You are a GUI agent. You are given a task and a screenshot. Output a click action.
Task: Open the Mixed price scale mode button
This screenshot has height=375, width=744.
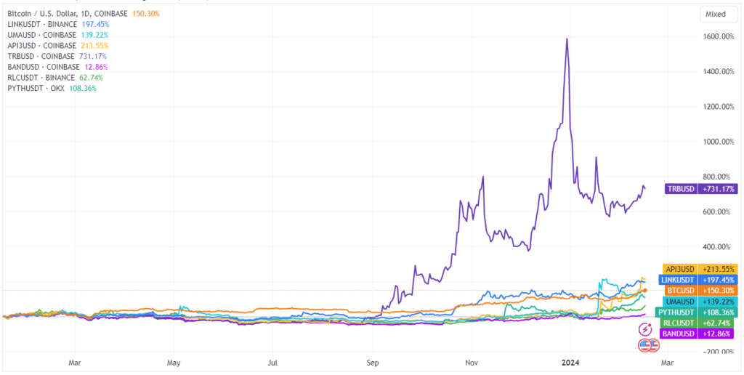pyautogui.click(x=715, y=15)
